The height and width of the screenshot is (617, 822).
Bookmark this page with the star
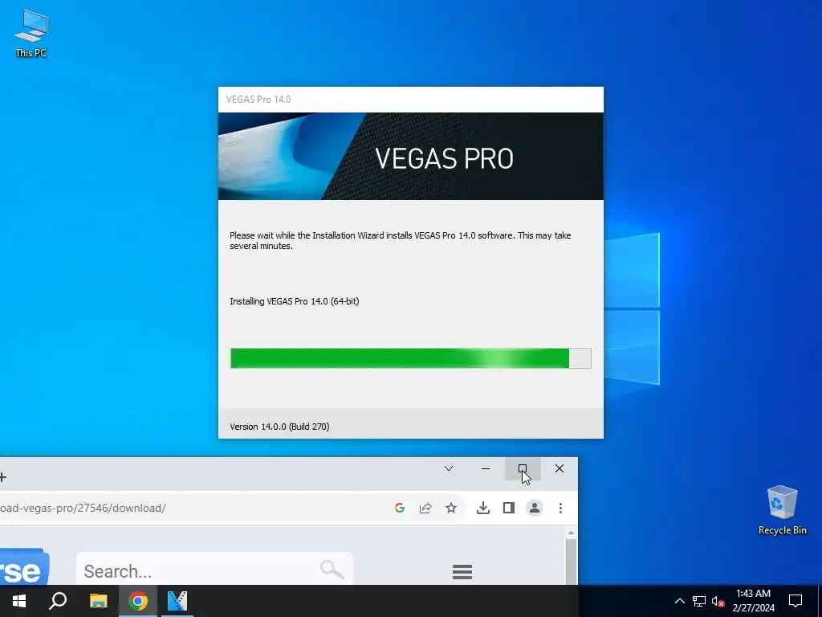451,508
